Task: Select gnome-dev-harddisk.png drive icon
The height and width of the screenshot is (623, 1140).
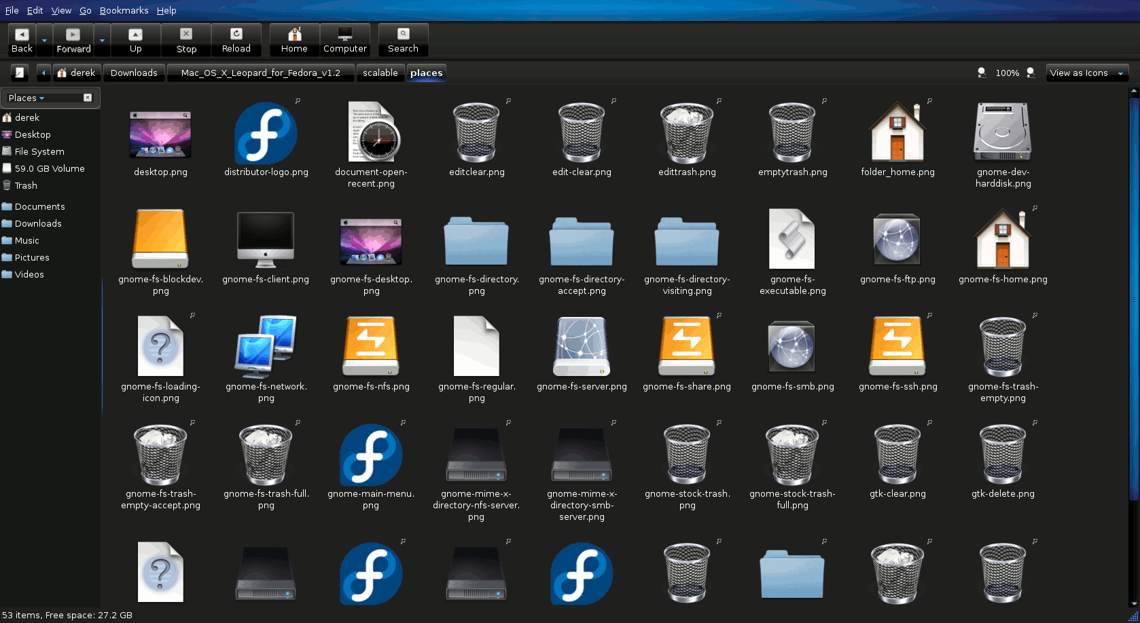Action: click(x=1003, y=132)
